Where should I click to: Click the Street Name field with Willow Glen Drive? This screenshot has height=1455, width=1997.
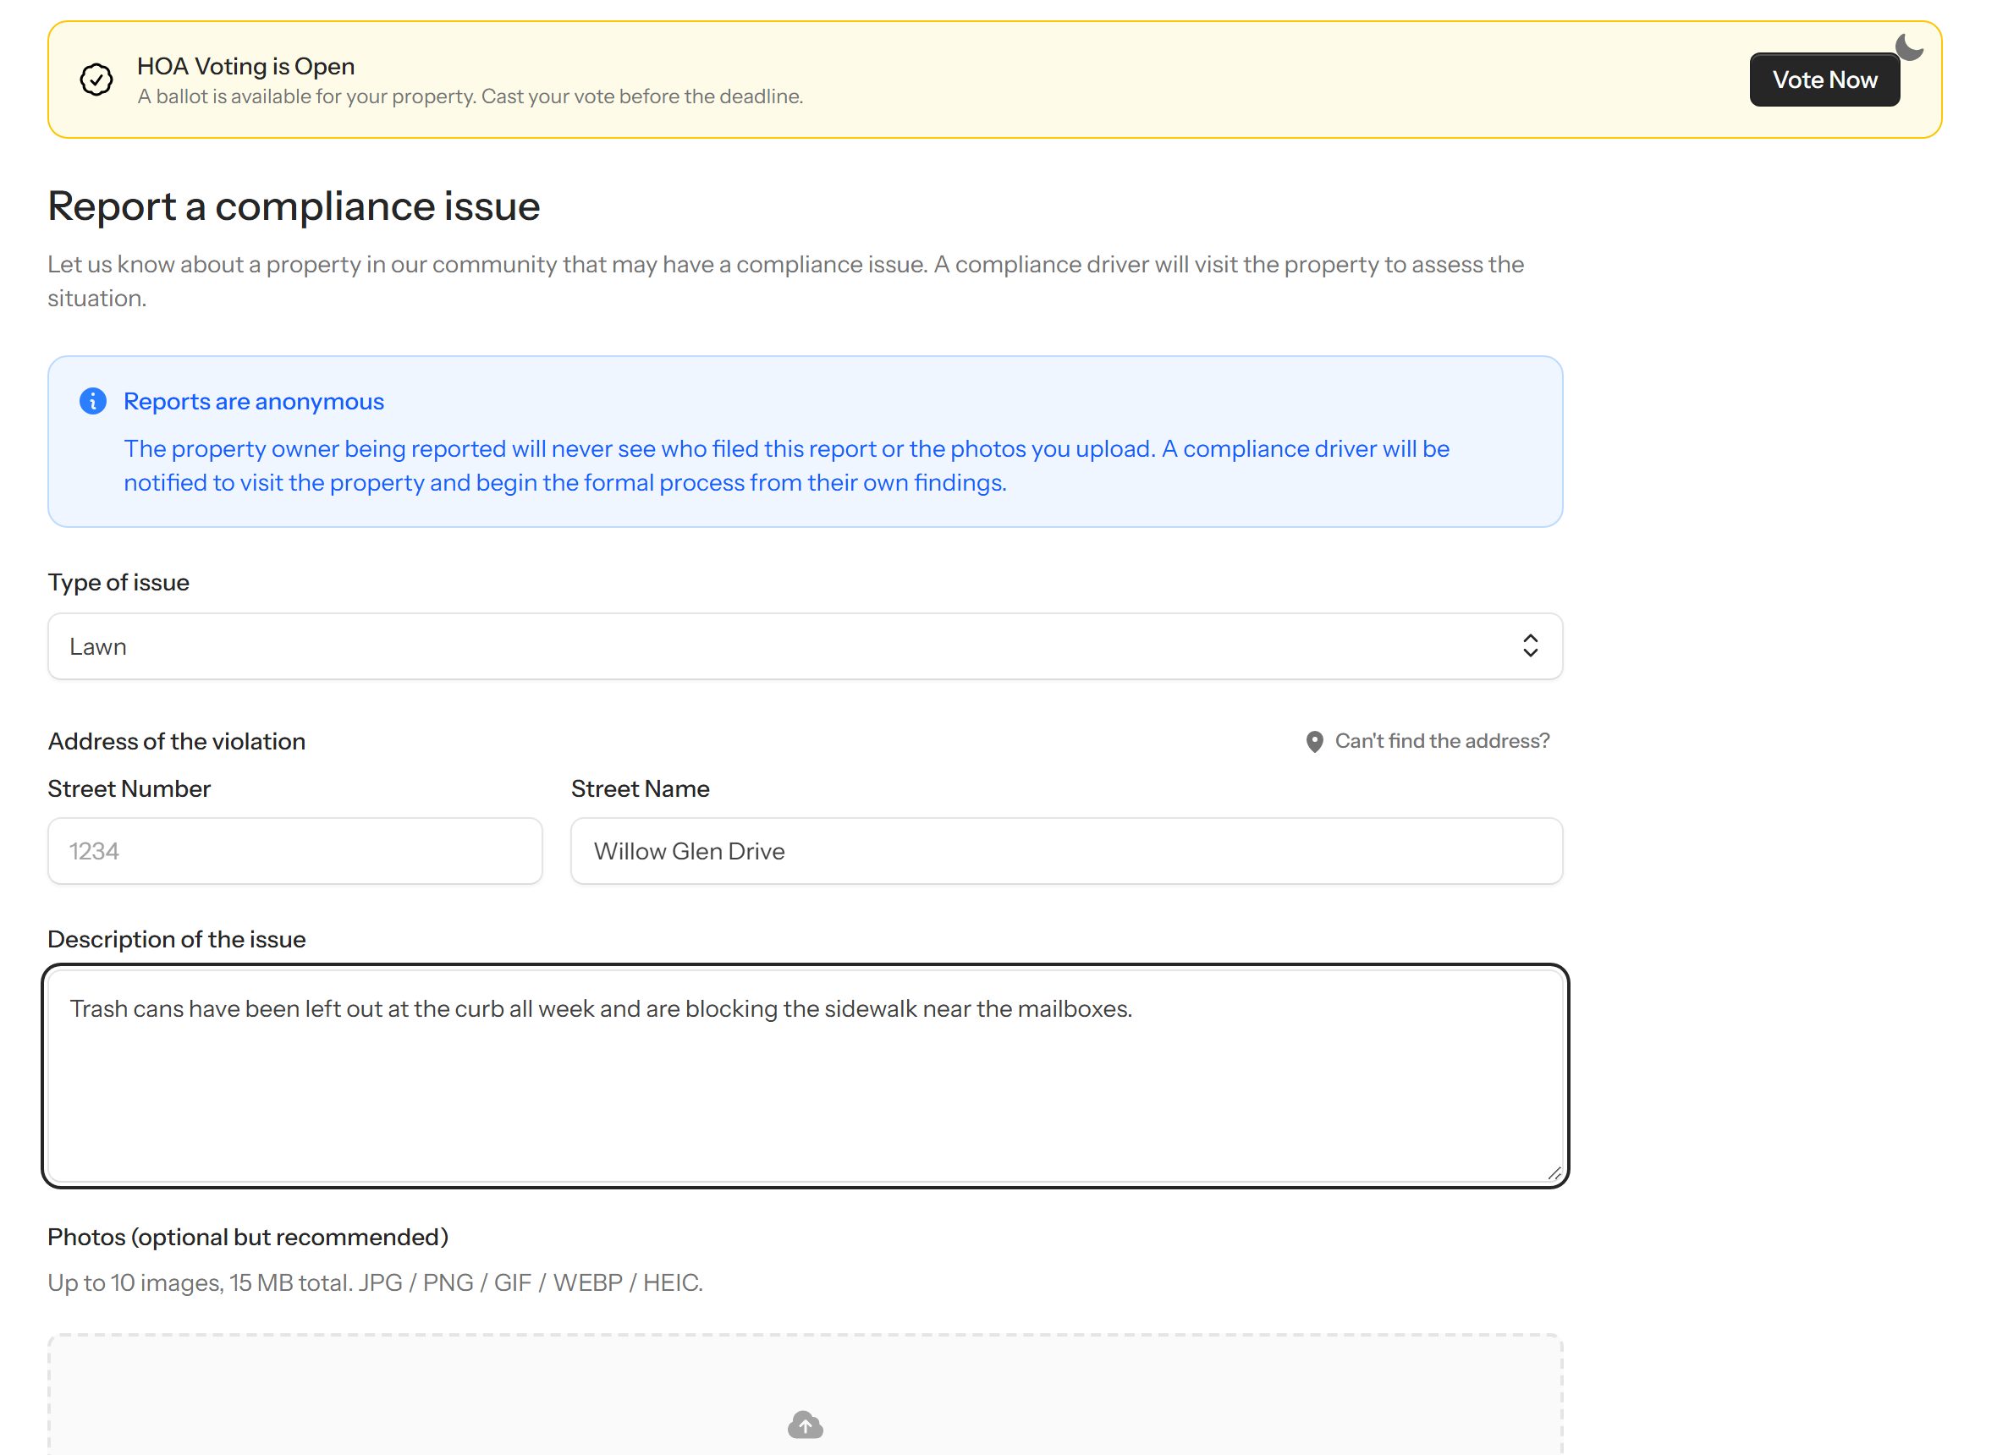pos(1067,851)
